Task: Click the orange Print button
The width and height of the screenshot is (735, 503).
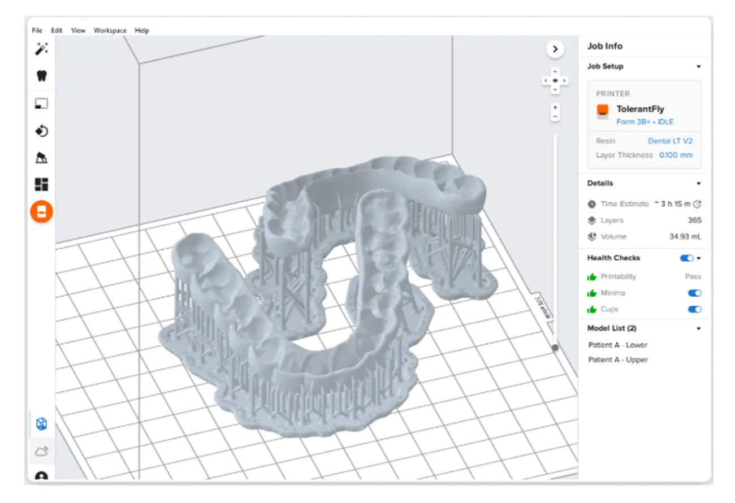Action: point(41,211)
